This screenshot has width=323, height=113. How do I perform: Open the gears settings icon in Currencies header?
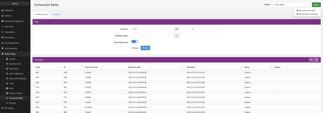tap(316, 60)
